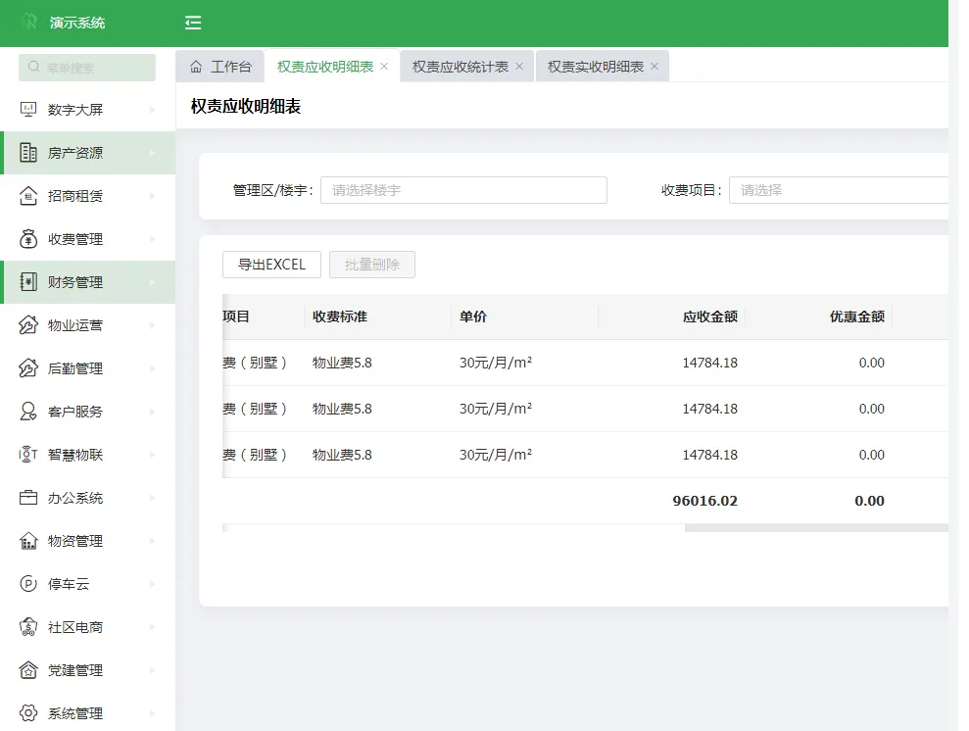The width and height of the screenshot is (969, 731).
Task: Open the 社区电商 menu label
Action: (75, 627)
